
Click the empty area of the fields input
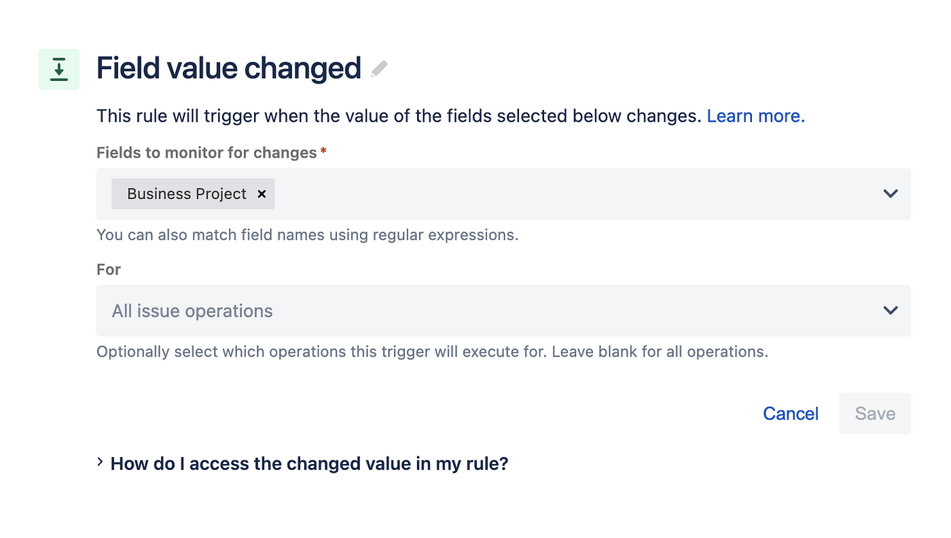coord(571,194)
